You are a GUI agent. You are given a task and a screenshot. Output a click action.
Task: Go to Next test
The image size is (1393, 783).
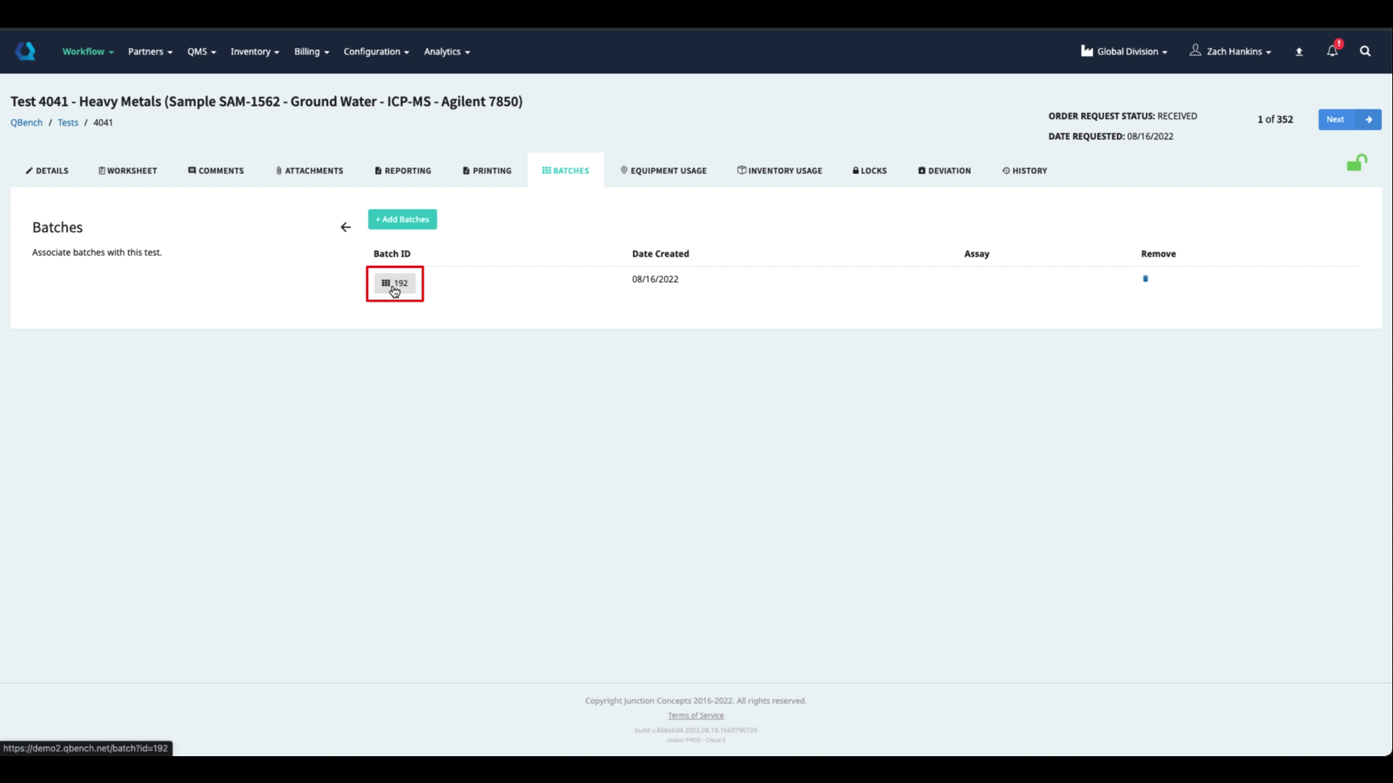point(1349,120)
